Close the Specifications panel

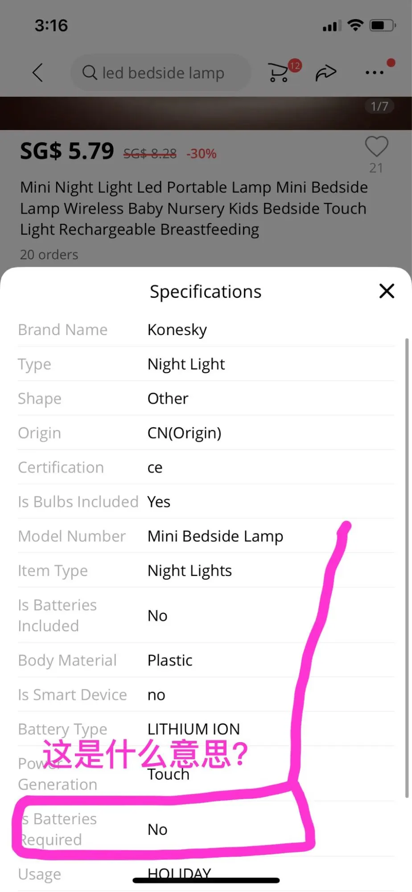point(387,291)
